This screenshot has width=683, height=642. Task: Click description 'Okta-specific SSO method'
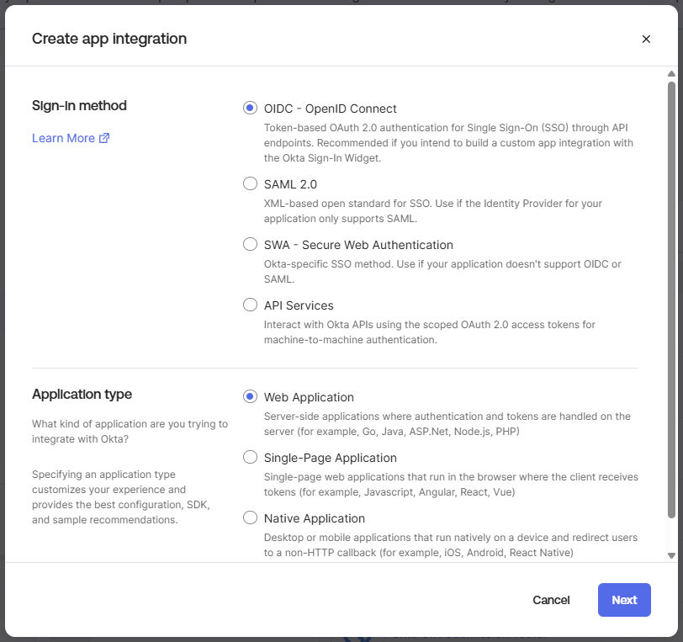click(x=442, y=272)
